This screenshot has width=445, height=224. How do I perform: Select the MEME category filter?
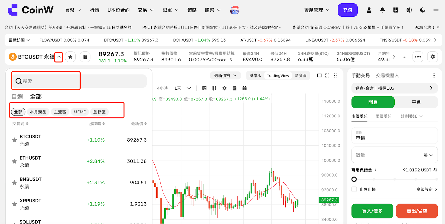(x=80, y=112)
